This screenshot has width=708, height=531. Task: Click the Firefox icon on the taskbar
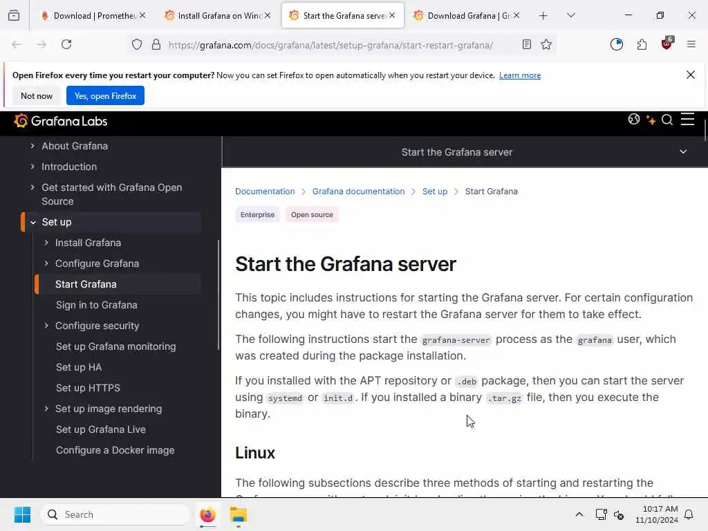207,514
